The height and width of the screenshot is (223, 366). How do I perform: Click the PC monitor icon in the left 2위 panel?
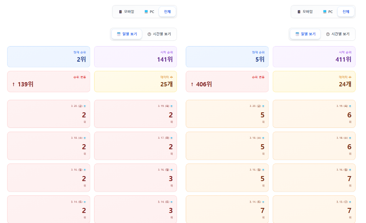(146, 12)
